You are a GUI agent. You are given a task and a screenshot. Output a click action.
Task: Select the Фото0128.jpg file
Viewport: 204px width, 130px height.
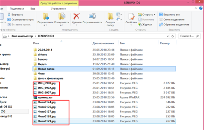click(x=104, y=116)
